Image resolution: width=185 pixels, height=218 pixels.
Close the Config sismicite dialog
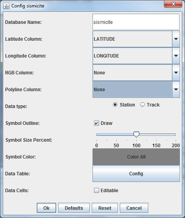[x=173, y=4]
